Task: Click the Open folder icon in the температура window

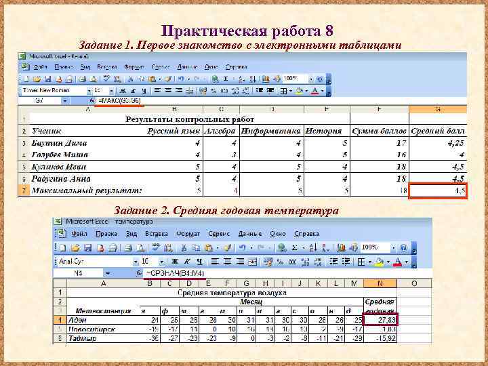Action: click(75, 248)
